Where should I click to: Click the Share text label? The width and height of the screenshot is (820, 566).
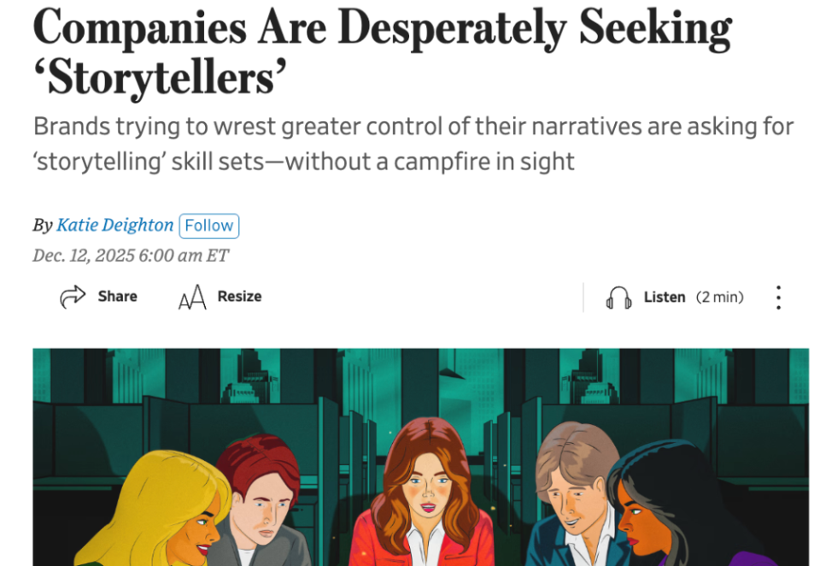(x=117, y=297)
